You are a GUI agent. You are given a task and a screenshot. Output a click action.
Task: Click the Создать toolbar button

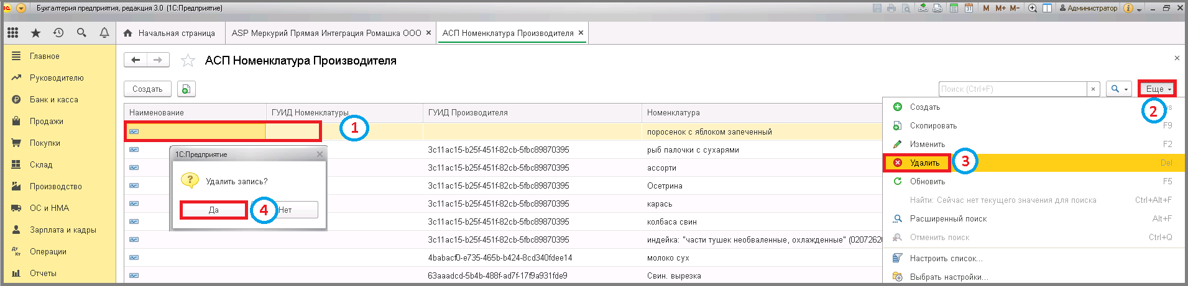(x=147, y=89)
